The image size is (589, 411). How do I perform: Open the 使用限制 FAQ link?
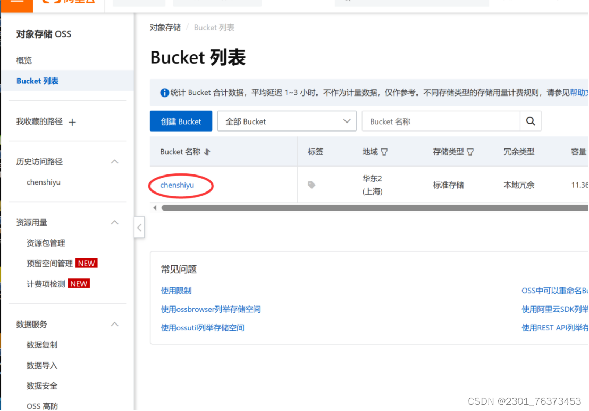pyautogui.click(x=176, y=290)
